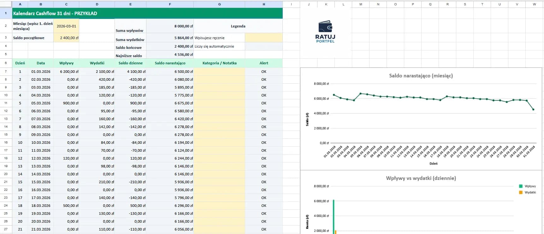Click the Kategoria / Notatka header cell

pyautogui.click(x=219, y=63)
